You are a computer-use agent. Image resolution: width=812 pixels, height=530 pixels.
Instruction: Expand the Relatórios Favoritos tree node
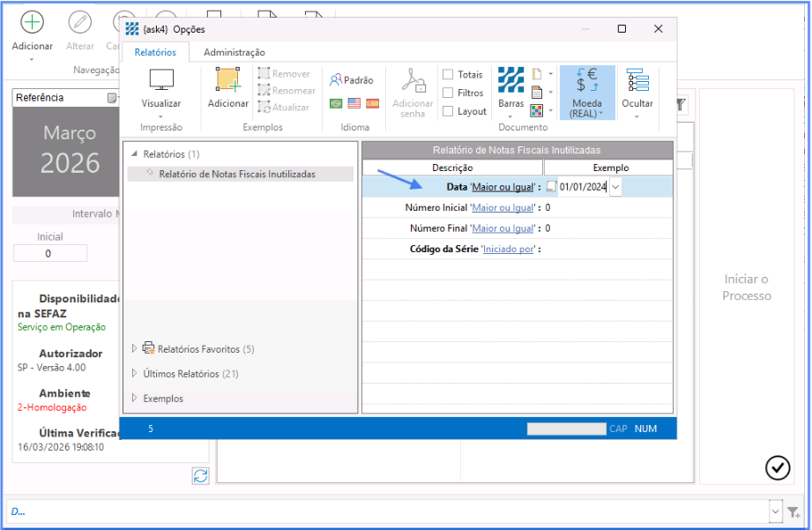point(135,349)
